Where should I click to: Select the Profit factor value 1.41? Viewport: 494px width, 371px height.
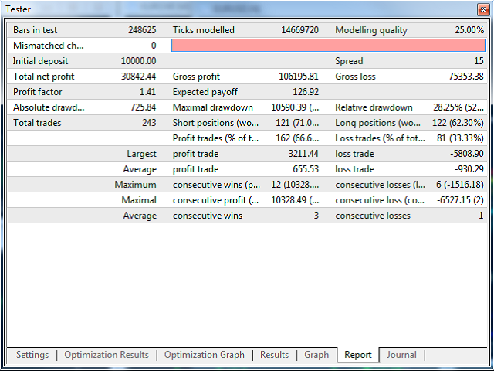145,92
